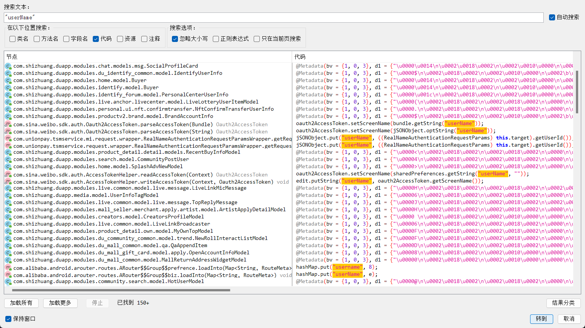Enable the 字段名 search location checkbox
585x328 pixels.
(x=66, y=39)
